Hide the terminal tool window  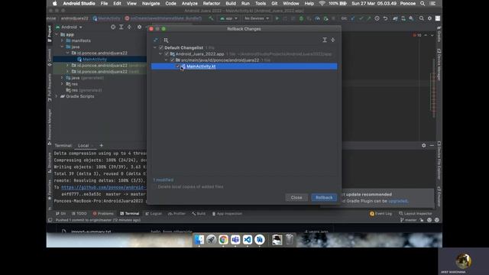pyautogui.click(x=432, y=145)
